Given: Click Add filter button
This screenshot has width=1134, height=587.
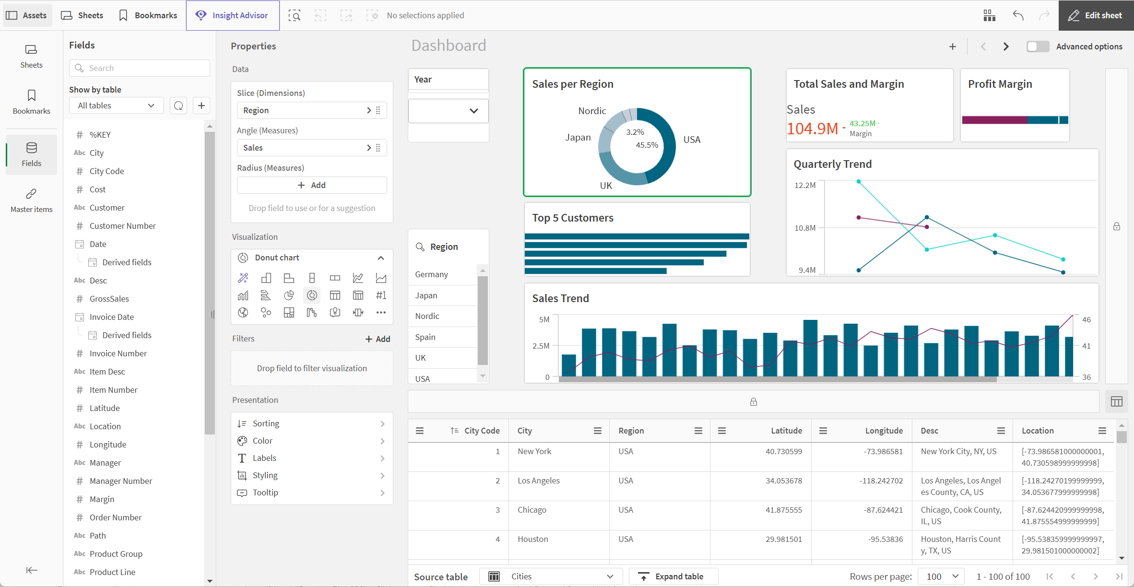Looking at the screenshot, I should [x=377, y=339].
